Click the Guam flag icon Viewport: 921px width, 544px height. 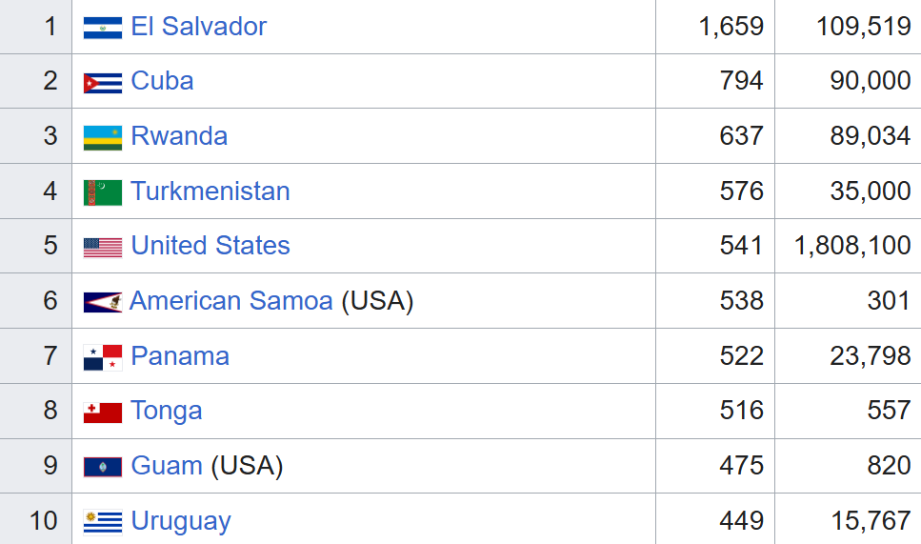point(102,467)
